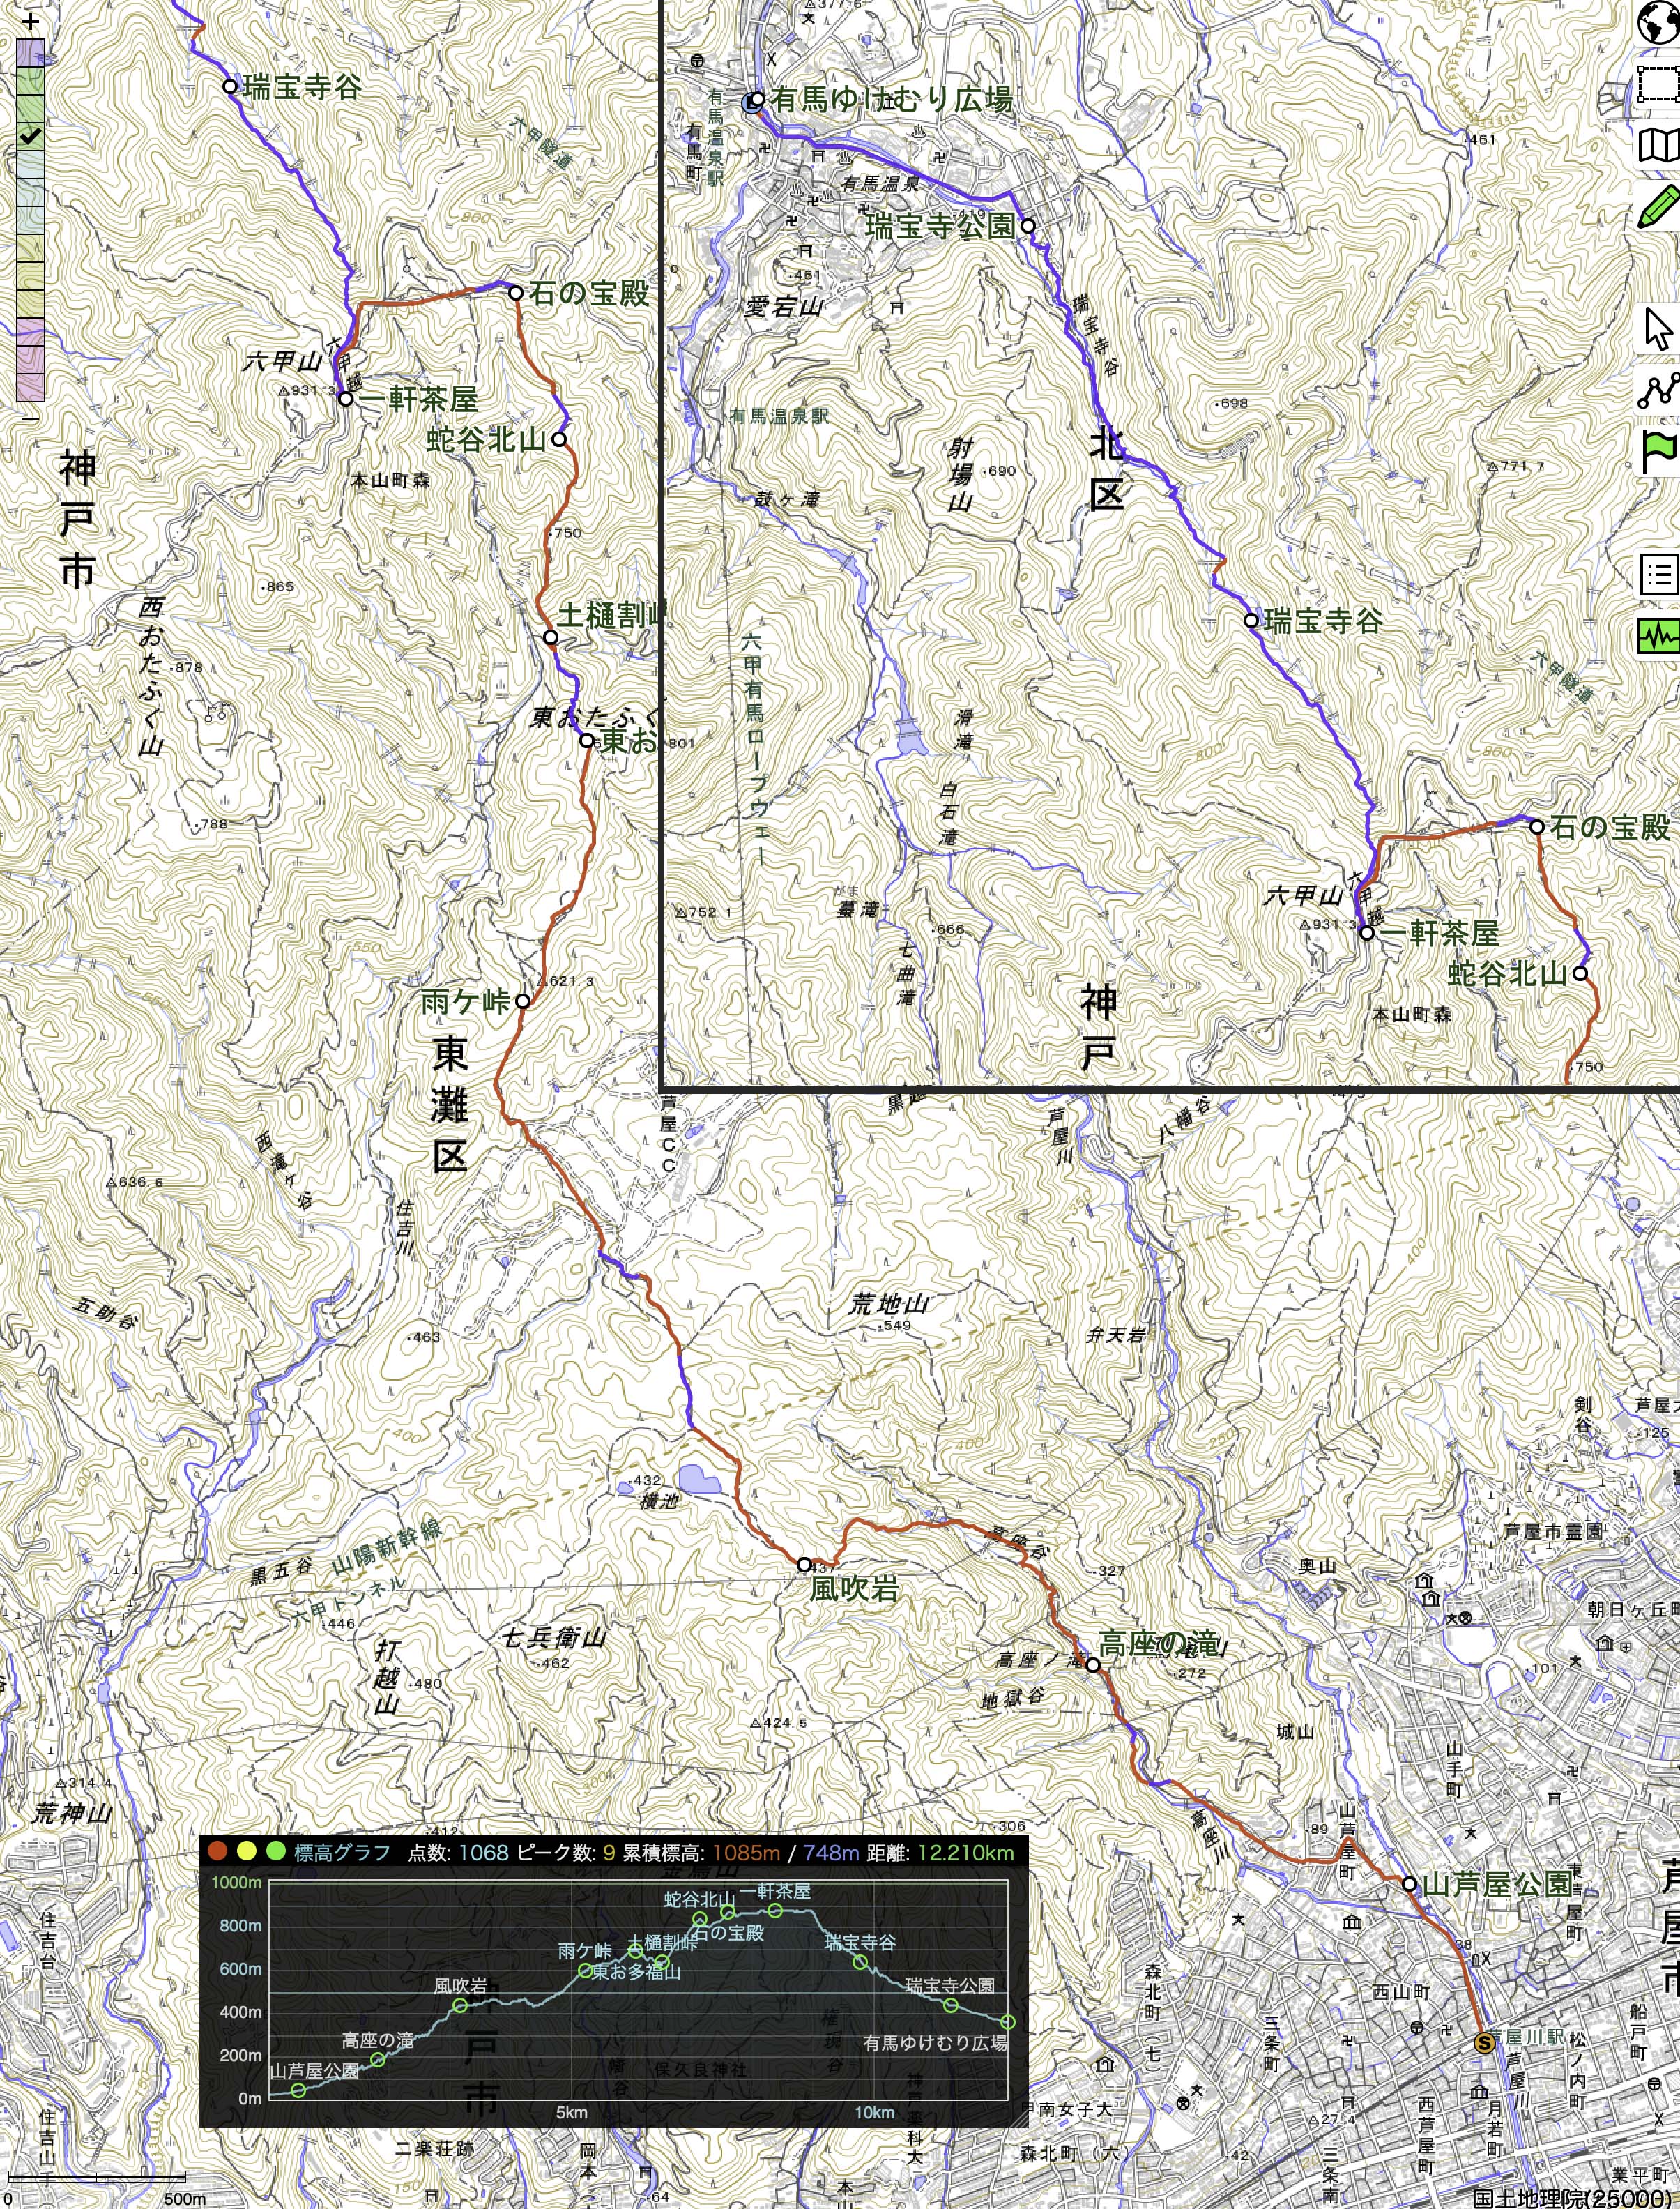The width and height of the screenshot is (1680, 2209).
Task: Click the 風吹岩 waypoint marker on map
Action: coord(804,1564)
